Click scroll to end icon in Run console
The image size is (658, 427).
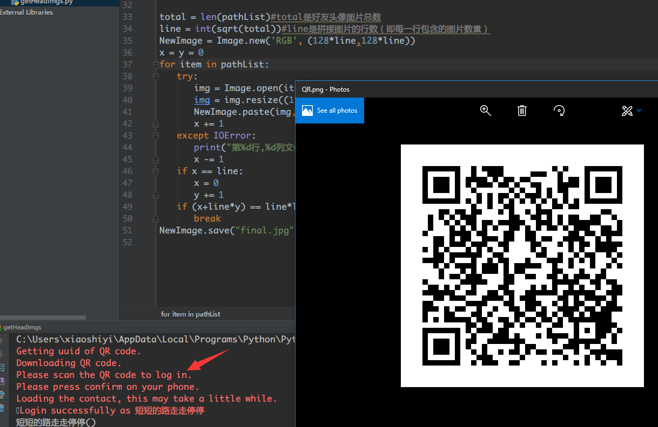tap(2, 381)
